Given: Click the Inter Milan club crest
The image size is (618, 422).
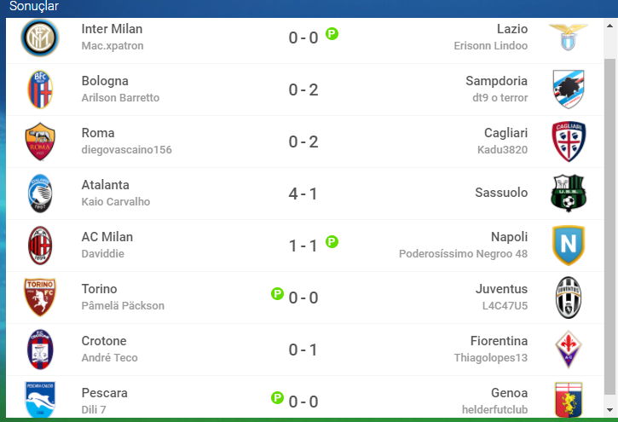Looking at the screenshot, I should coord(40,38).
